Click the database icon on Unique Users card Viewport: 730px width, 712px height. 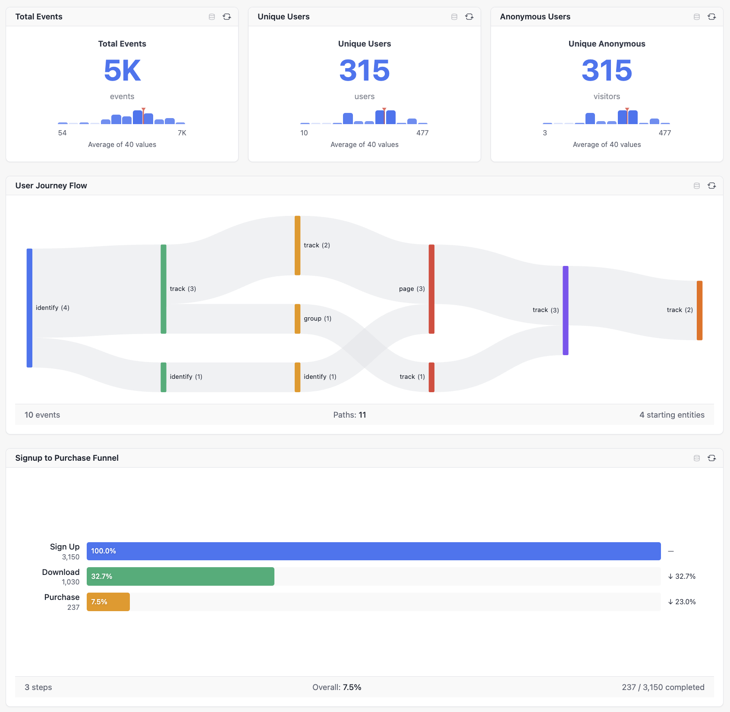click(454, 16)
